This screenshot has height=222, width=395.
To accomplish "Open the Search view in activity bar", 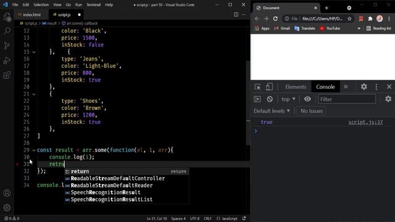I will 7,31.
